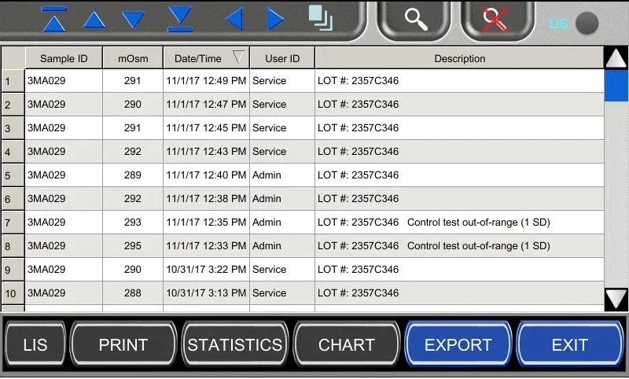The height and width of the screenshot is (379, 629).
Task: Click Service user cell in row 9
Action: tap(282, 270)
